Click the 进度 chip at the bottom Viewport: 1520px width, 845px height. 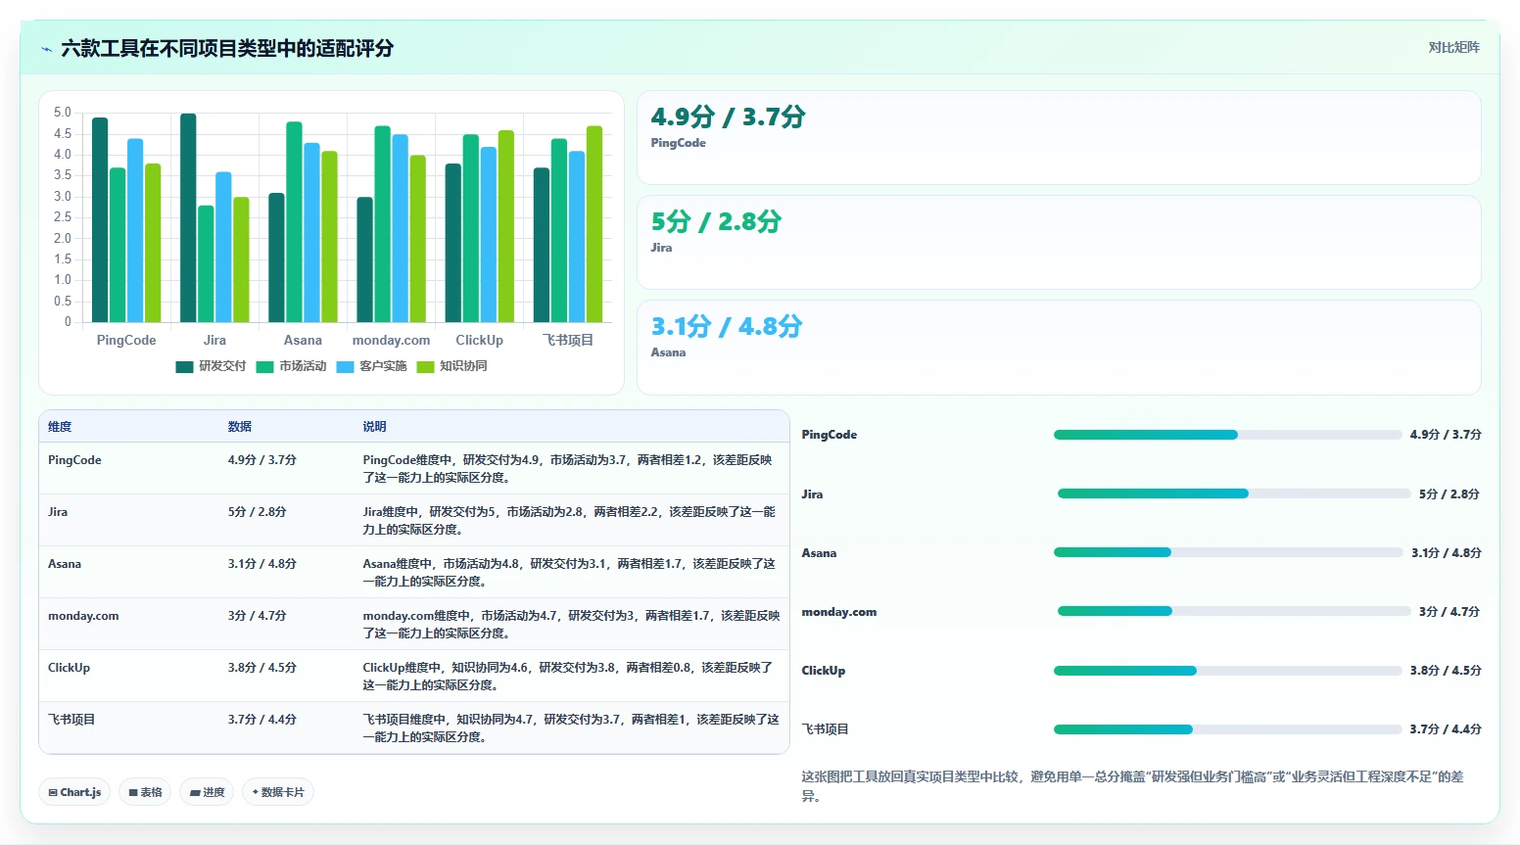207,792
